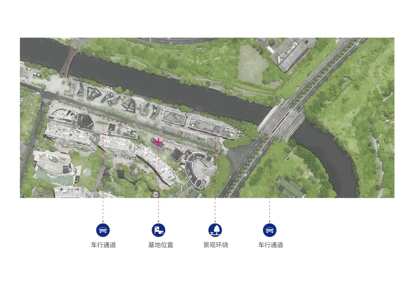Click the 景观环绕 text label
Image resolution: width=414 pixels, height=293 pixels.
tap(215, 245)
